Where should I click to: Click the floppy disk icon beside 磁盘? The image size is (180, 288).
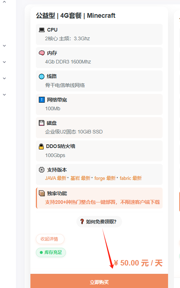coord(42,123)
